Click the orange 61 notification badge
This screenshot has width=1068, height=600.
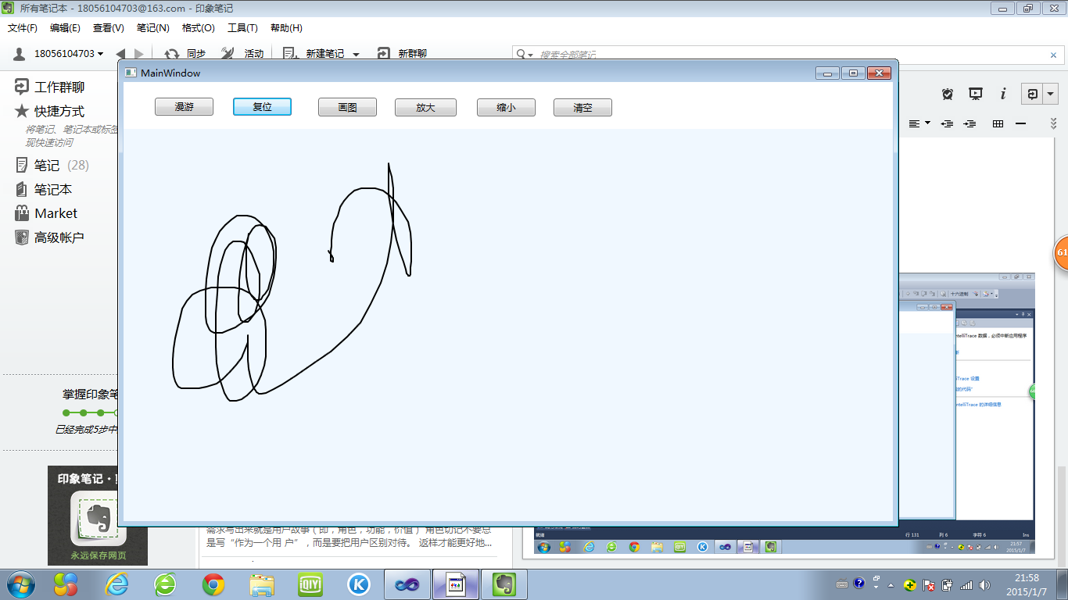click(1061, 252)
